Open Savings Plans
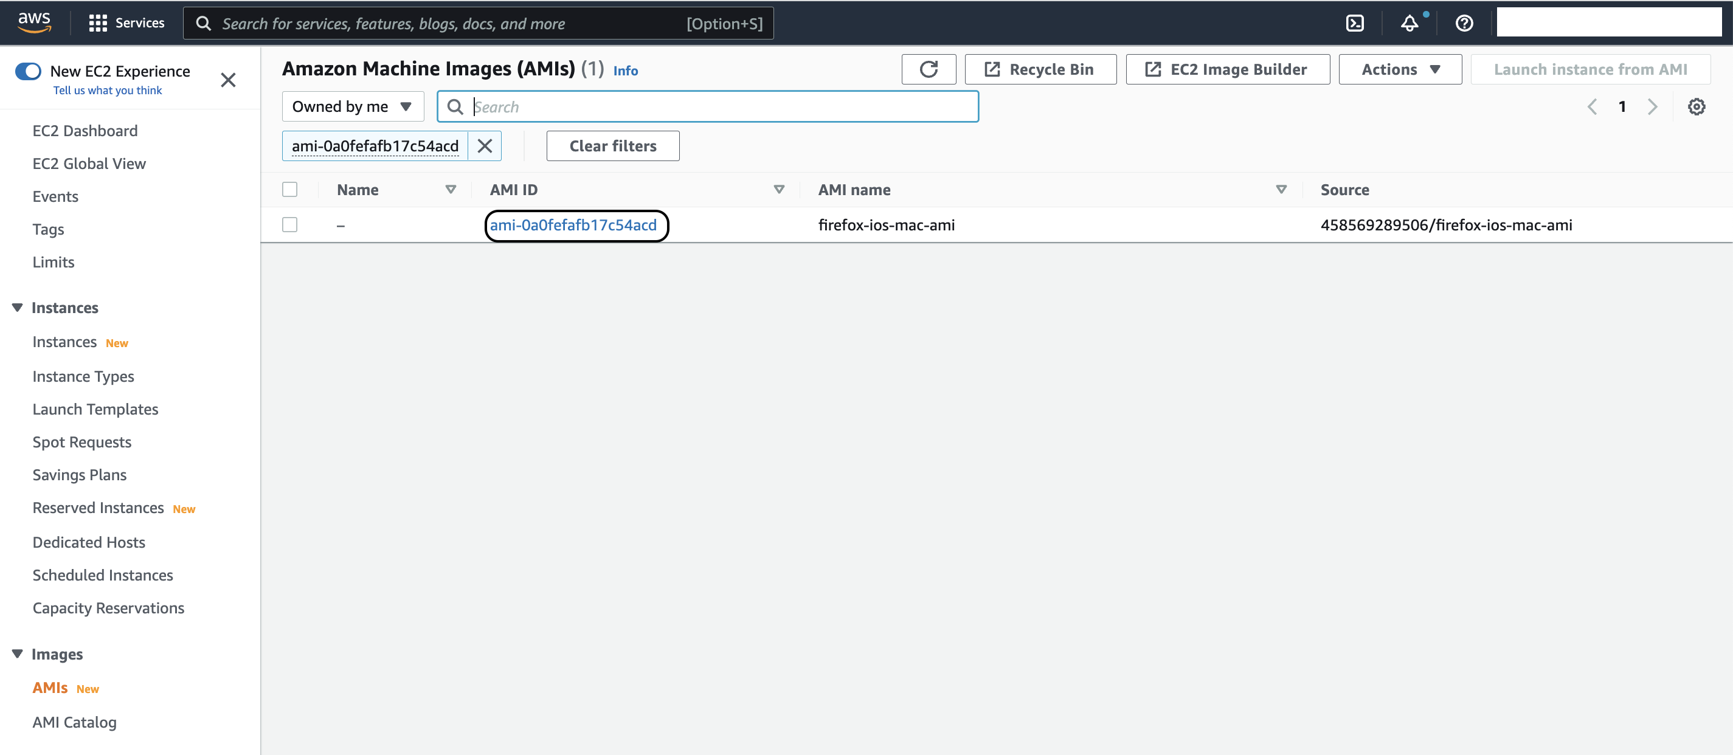1733x755 pixels. point(80,475)
